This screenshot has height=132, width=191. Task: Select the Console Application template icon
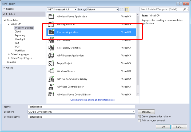(x=51, y=32)
